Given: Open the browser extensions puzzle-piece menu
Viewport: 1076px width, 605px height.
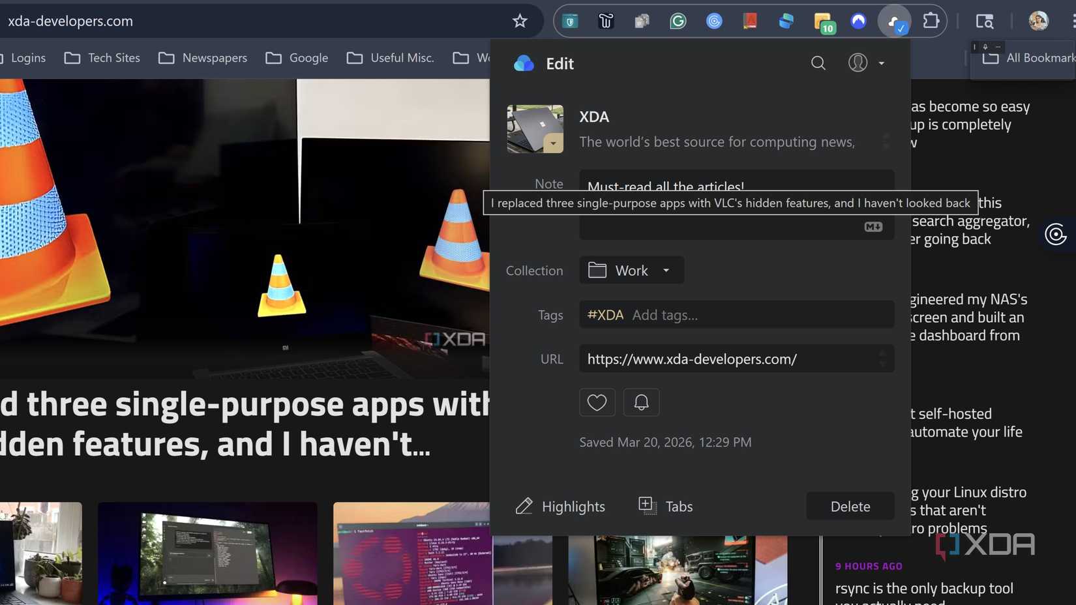Looking at the screenshot, I should [931, 21].
